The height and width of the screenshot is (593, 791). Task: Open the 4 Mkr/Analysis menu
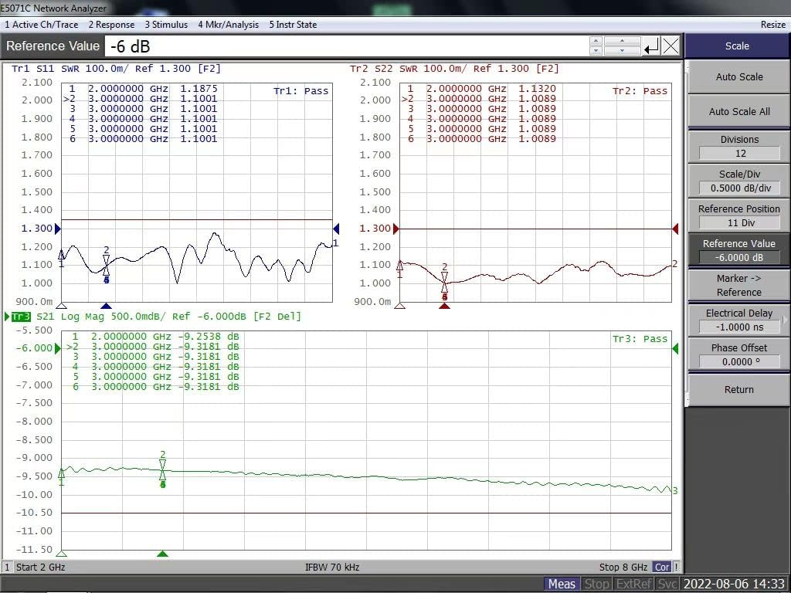click(x=228, y=24)
